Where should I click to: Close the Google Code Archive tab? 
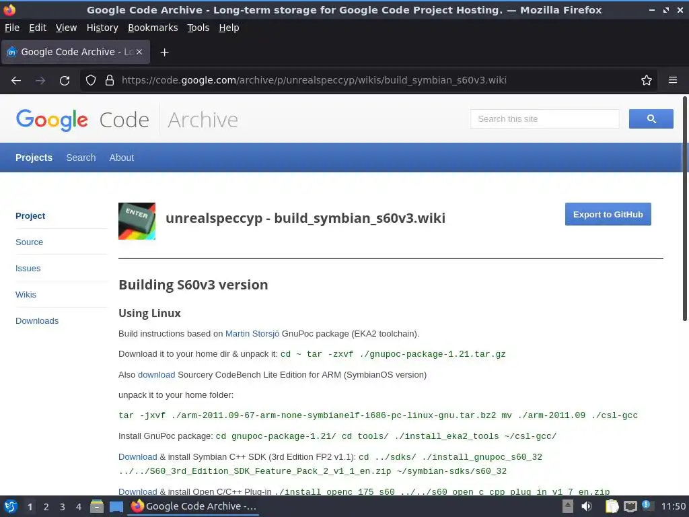(139, 52)
